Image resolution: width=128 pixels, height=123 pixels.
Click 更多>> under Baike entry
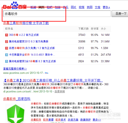97,120
